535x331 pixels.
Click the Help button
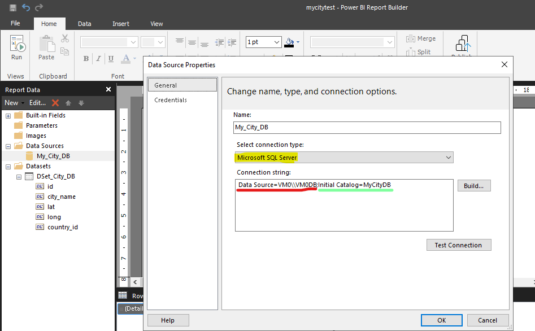click(168, 320)
